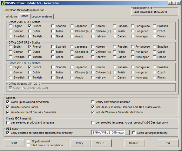
Task: Click the USB target directory path field
Action: (108, 133)
